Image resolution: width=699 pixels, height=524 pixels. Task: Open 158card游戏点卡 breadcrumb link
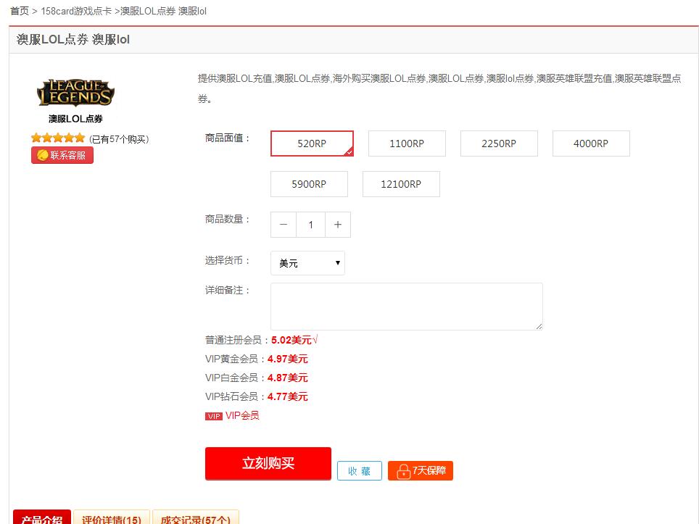click(x=76, y=11)
